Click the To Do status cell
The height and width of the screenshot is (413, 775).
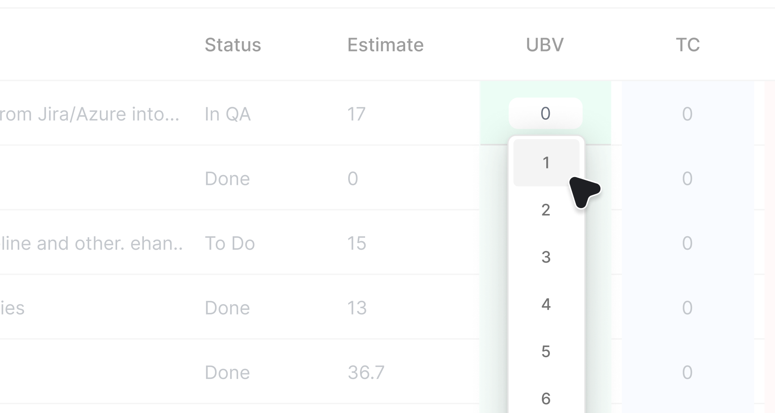pyautogui.click(x=230, y=243)
